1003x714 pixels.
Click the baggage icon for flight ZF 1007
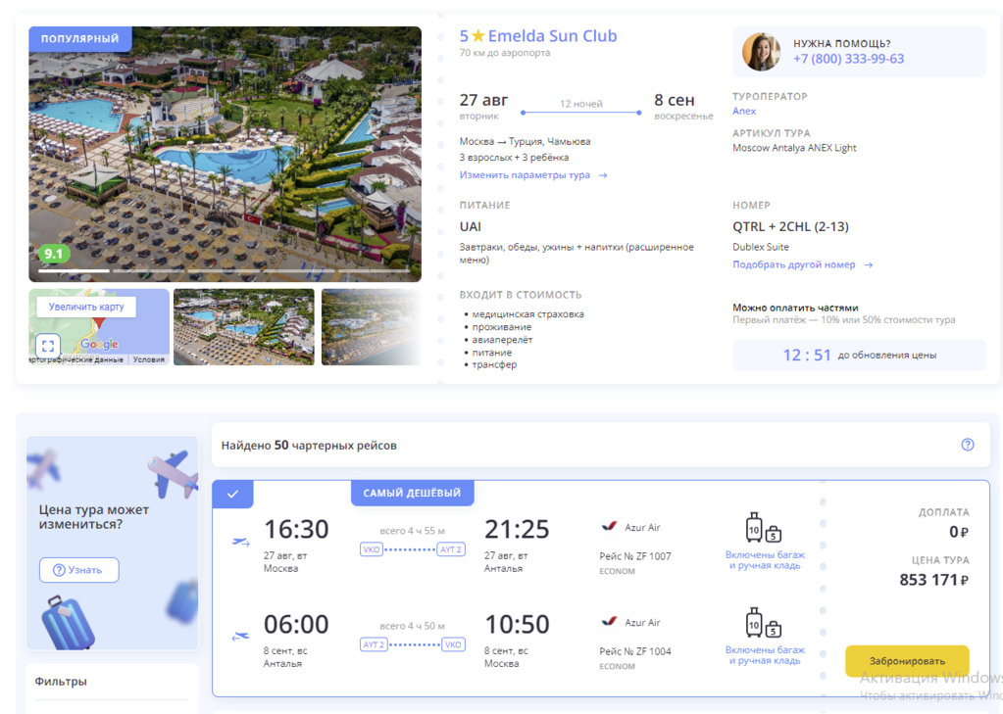(764, 528)
